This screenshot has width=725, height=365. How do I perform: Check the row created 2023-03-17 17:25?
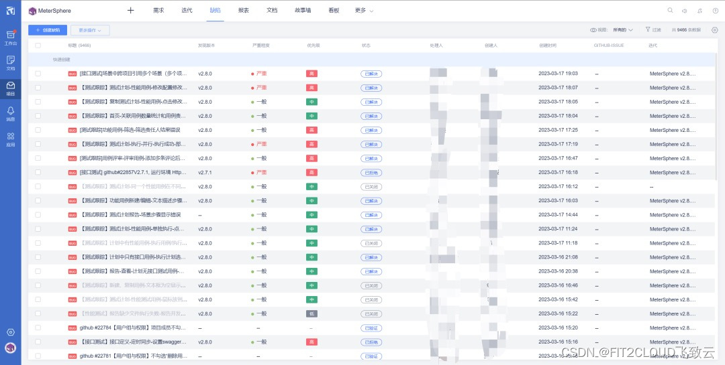pos(38,130)
